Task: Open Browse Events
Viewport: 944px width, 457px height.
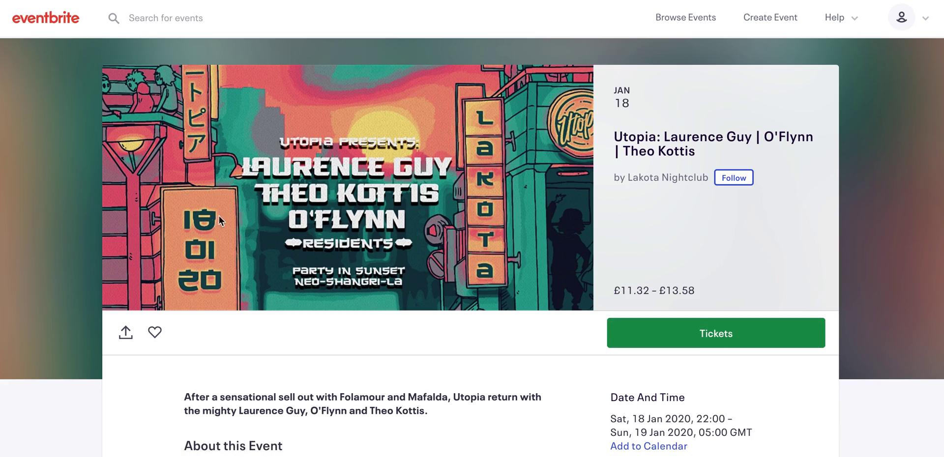Action: pos(685,17)
